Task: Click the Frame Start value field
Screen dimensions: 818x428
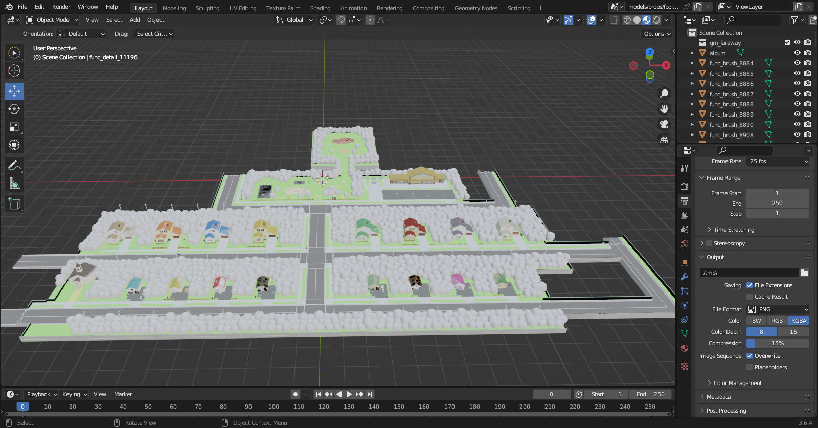Action: tap(778, 193)
